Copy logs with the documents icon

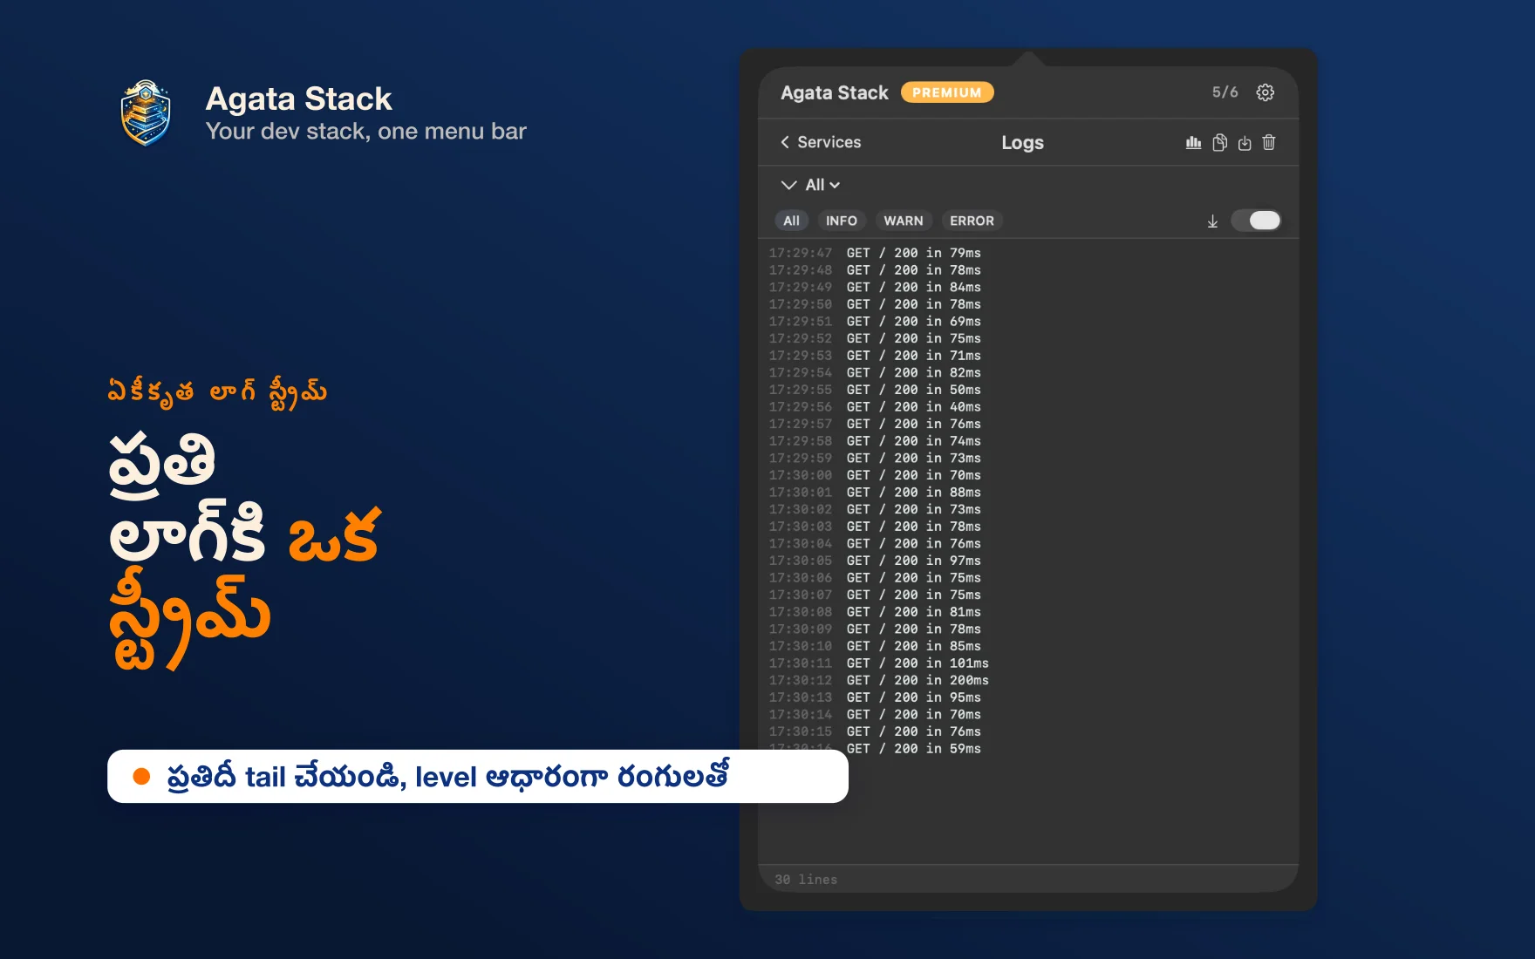pos(1219,142)
